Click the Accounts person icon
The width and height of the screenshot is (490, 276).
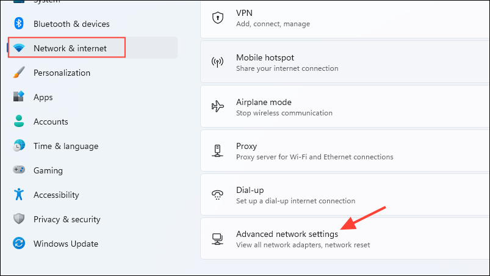point(19,121)
